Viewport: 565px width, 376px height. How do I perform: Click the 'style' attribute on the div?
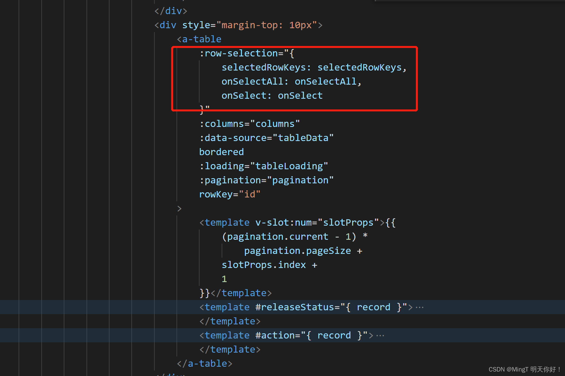pyautogui.click(x=196, y=25)
